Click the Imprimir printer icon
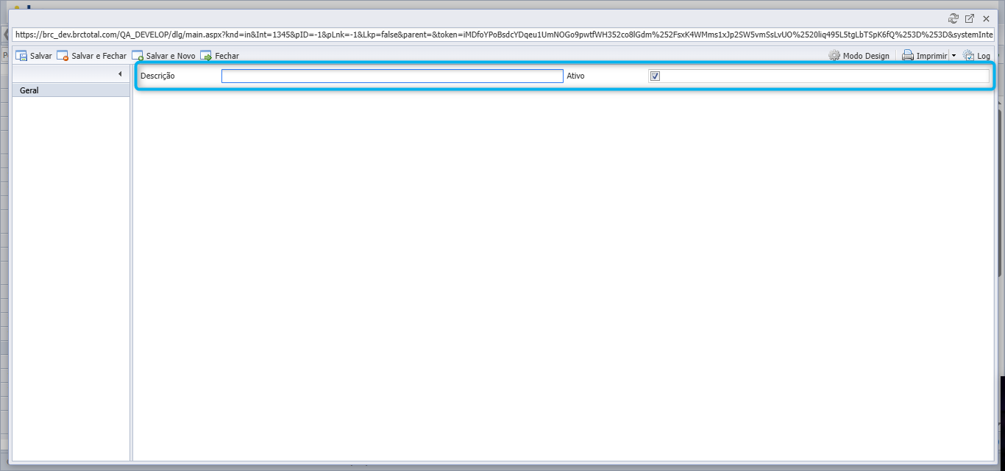 tap(908, 56)
